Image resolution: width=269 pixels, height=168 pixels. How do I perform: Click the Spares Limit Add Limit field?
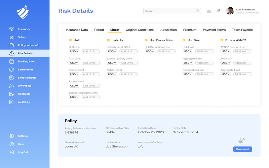[x=90, y=74]
